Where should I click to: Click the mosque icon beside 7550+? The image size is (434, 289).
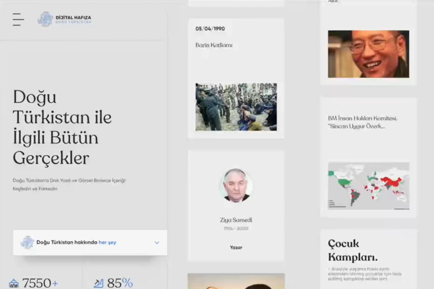[x=14, y=283]
